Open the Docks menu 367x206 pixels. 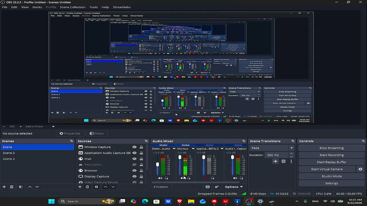(37, 7)
